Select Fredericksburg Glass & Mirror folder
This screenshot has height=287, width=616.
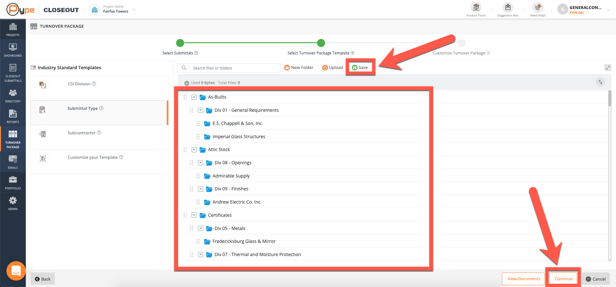click(244, 241)
